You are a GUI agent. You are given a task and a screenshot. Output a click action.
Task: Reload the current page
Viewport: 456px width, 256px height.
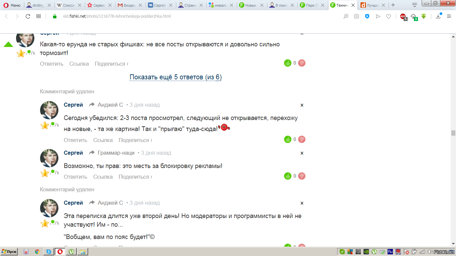[28, 16]
